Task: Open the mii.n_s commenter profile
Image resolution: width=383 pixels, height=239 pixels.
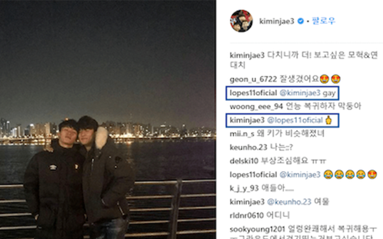Action: (242, 134)
